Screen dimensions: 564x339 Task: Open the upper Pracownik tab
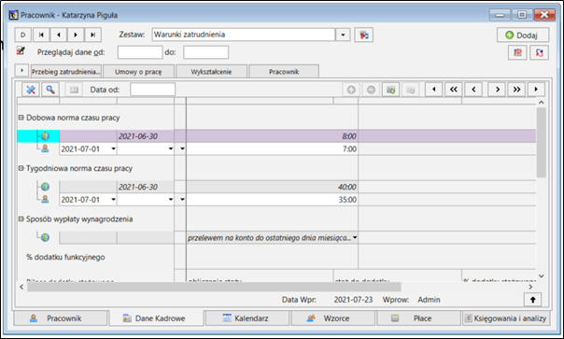pyautogui.click(x=284, y=72)
